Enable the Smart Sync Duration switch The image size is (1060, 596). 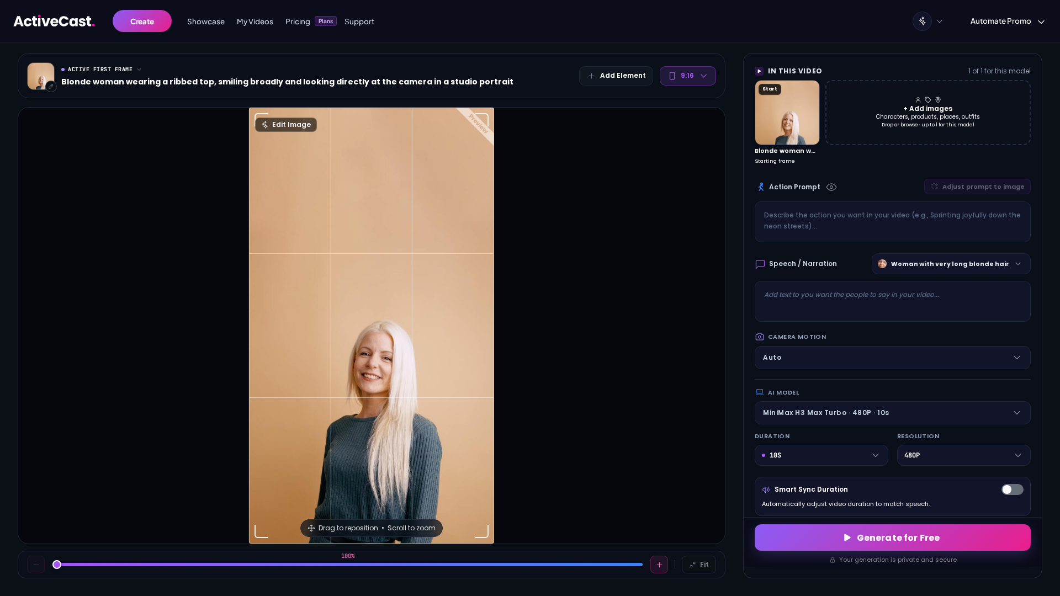(x=1013, y=489)
